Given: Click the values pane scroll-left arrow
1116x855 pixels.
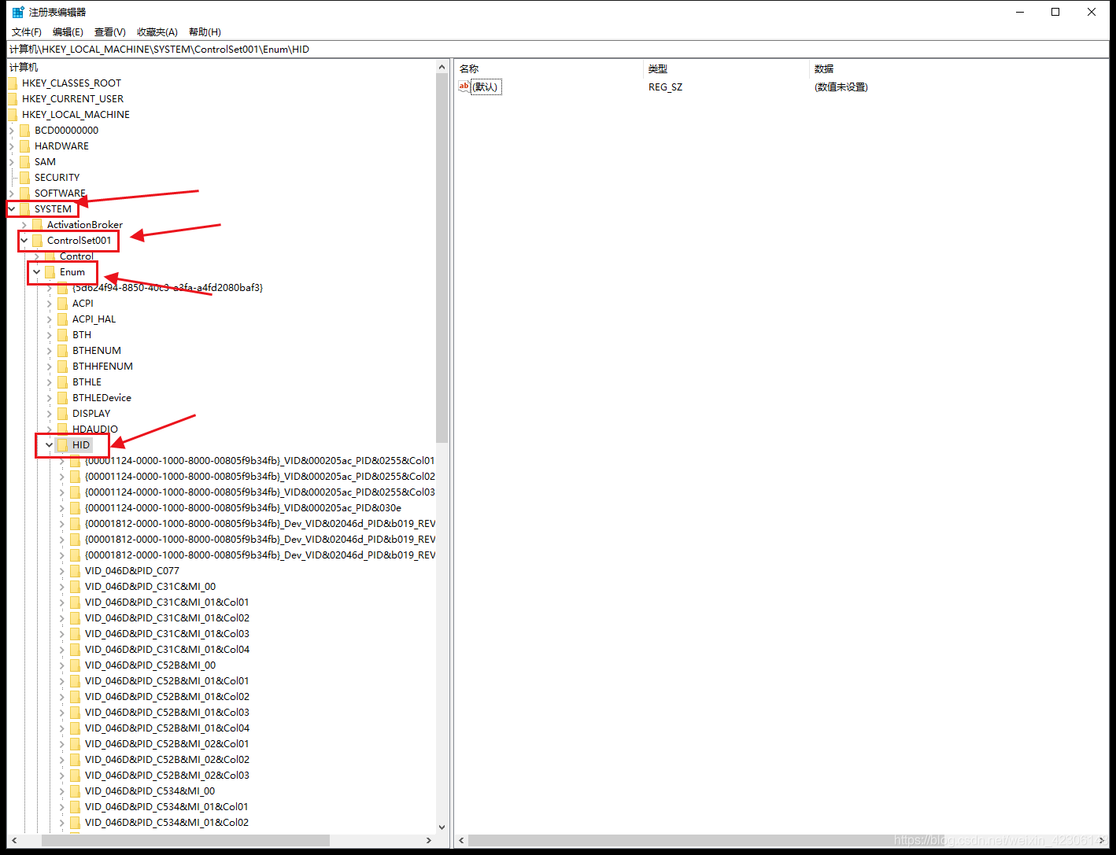Looking at the screenshot, I should pyautogui.click(x=461, y=840).
